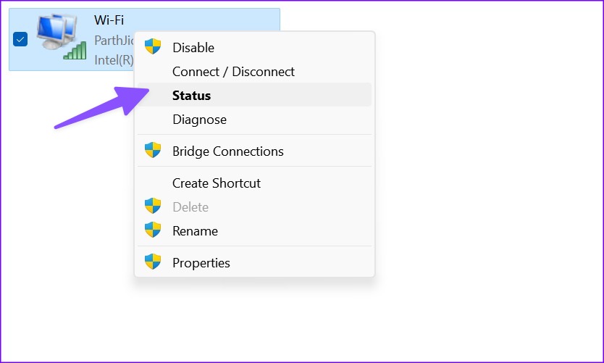Image resolution: width=604 pixels, height=363 pixels.
Task: Select Disable from the context menu
Action: tap(254, 47)
